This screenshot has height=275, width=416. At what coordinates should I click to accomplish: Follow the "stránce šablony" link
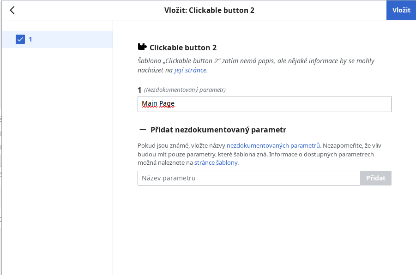[216, 163]
